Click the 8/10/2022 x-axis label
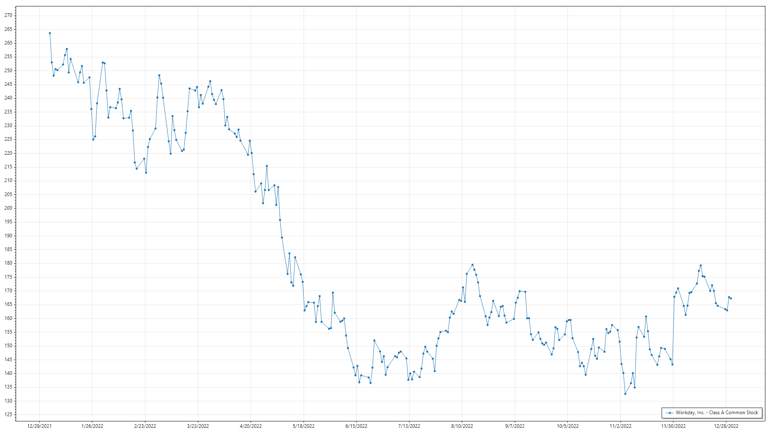This screenshot has height=433, width=771. point(462,426)
